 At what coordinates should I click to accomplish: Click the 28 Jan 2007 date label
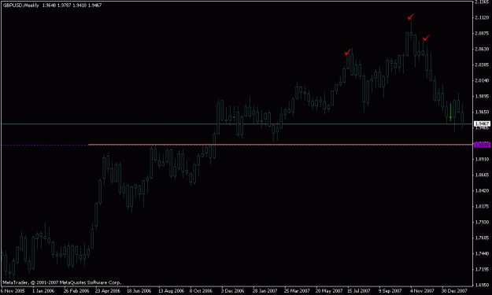(264, 291)
